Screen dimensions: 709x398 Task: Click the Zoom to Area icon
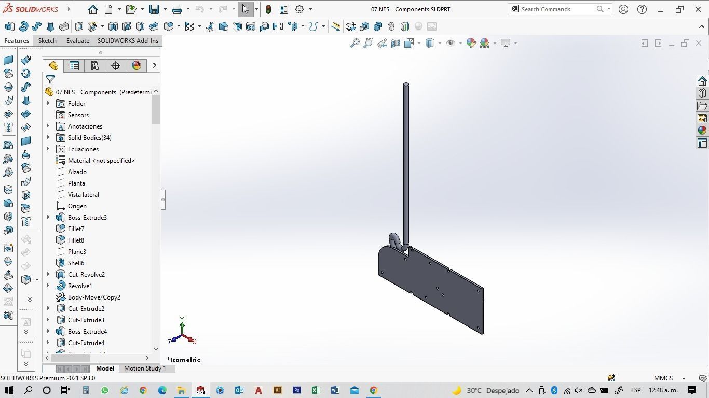tap(369, 43)
